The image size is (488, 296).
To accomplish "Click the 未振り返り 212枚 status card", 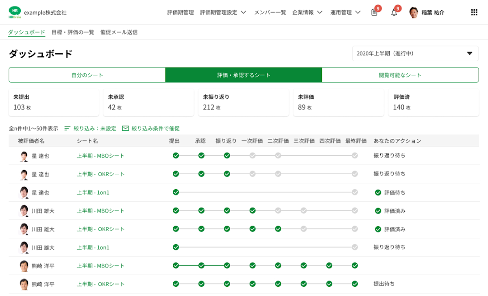I will tap(243, 102).
